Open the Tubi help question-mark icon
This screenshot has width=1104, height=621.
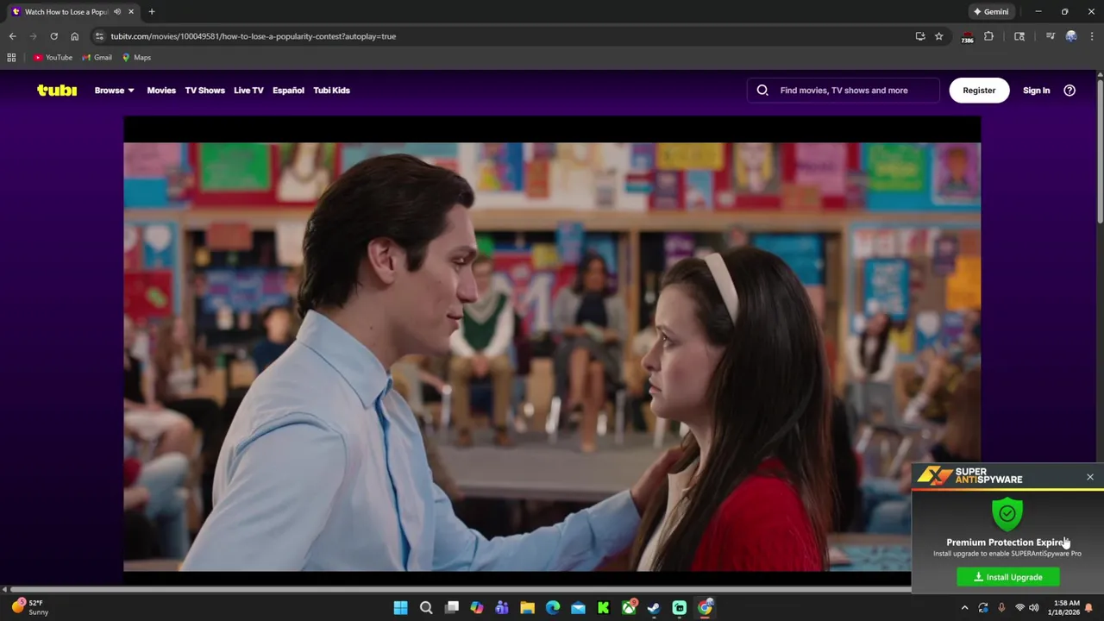click(x=1069, y=90)
